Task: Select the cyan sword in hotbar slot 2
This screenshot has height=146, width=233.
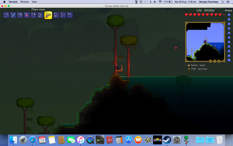Action: coord(13,15)
